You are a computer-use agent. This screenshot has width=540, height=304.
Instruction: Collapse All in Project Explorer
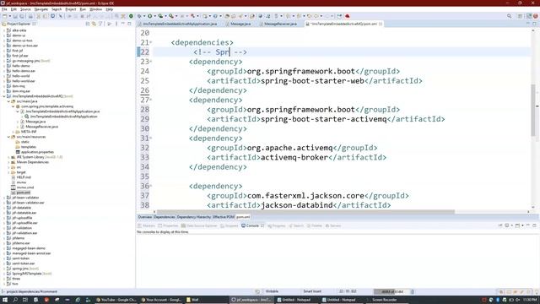[88, 24]
